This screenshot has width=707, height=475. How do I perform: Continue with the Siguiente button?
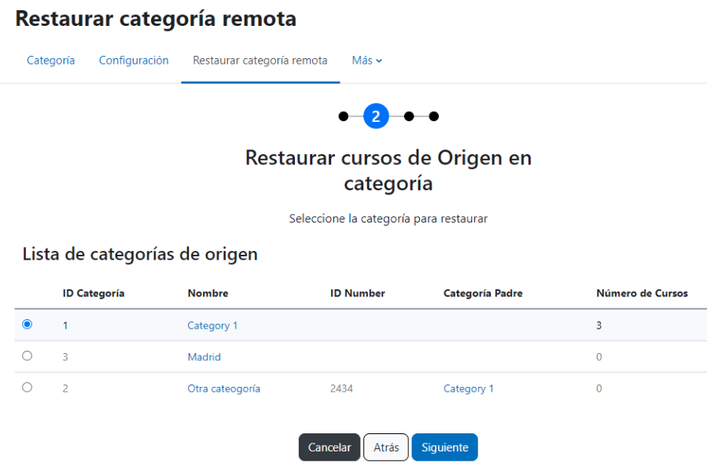pos(444,447)
